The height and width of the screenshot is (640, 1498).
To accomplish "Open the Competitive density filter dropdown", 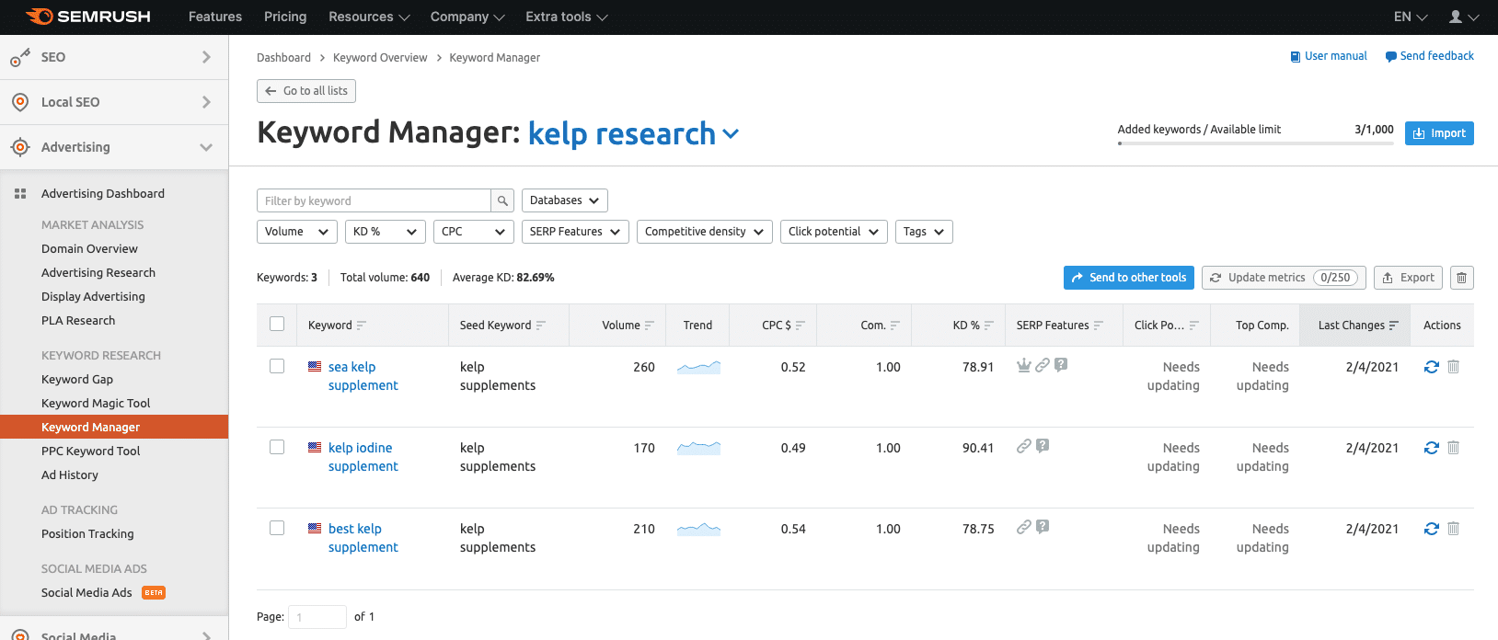I will click(706, 232).
